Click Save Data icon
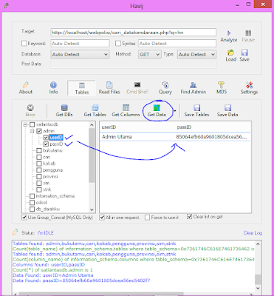The width and height of the screenshot is (274, 296). tap(227, 108)
